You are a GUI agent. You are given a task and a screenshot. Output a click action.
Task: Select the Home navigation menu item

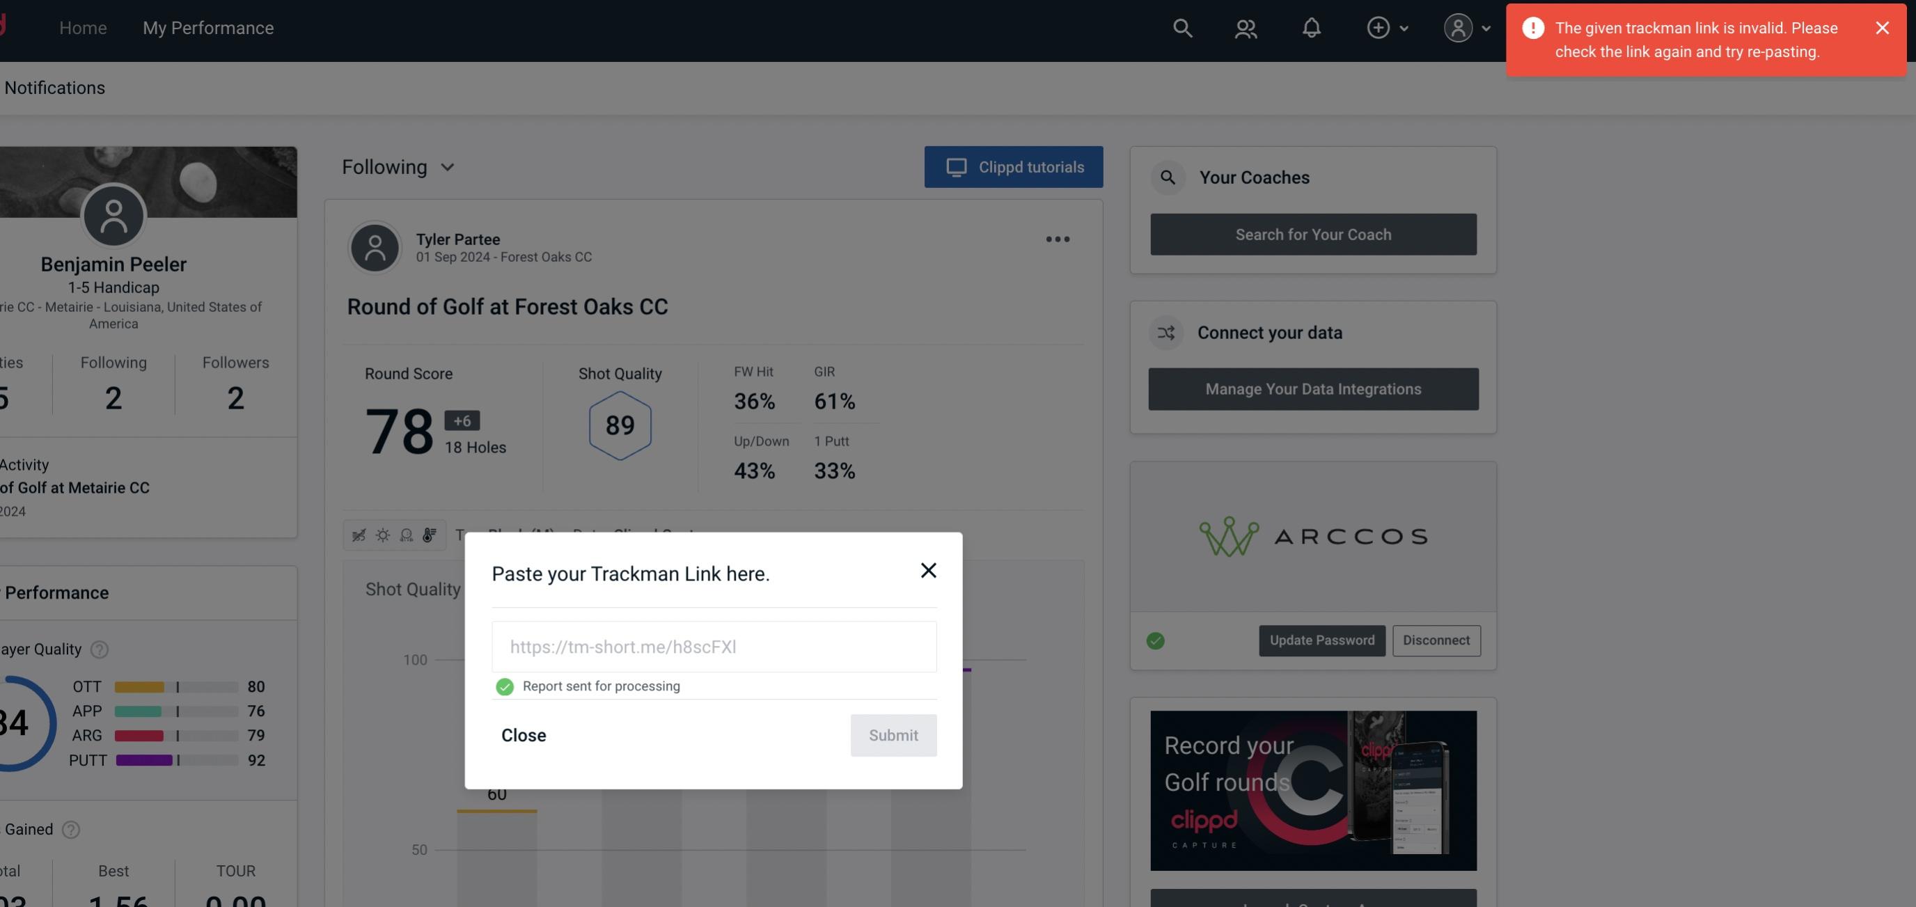click(83, 27)
